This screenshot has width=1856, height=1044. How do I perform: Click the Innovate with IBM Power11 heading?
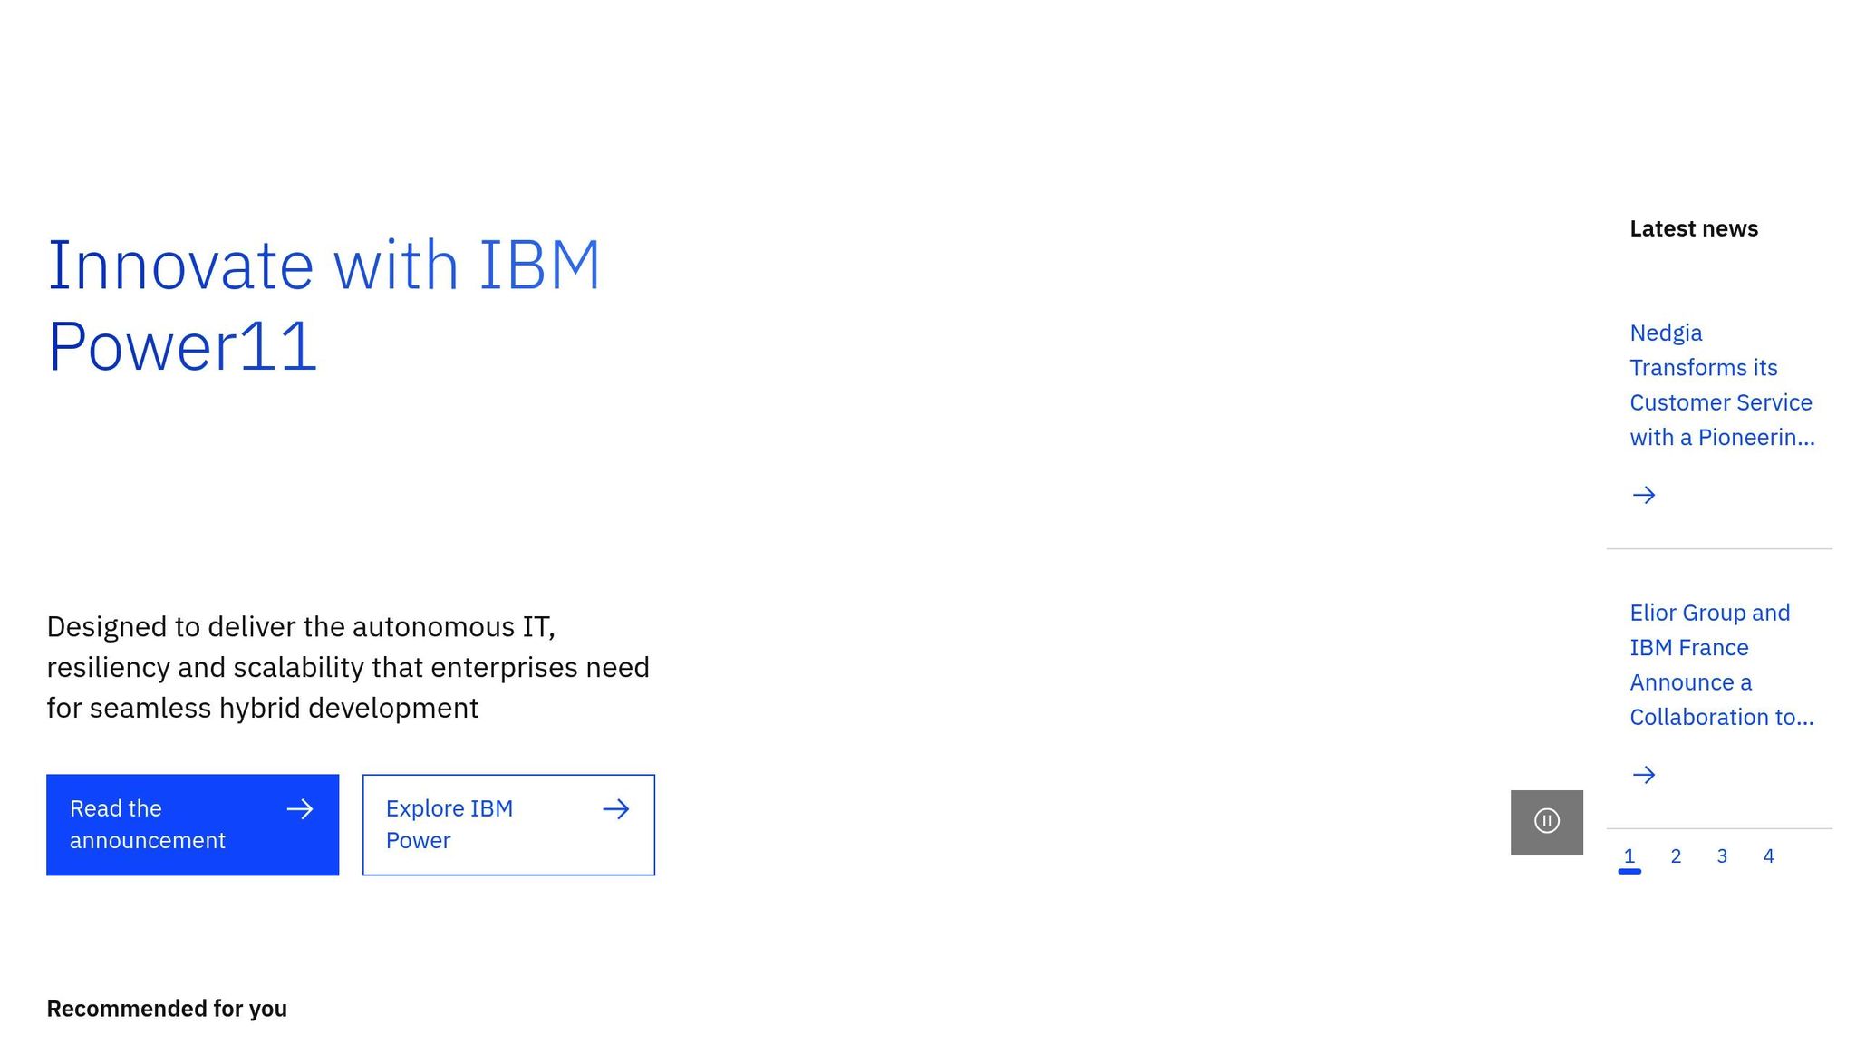tap(324, 305)
